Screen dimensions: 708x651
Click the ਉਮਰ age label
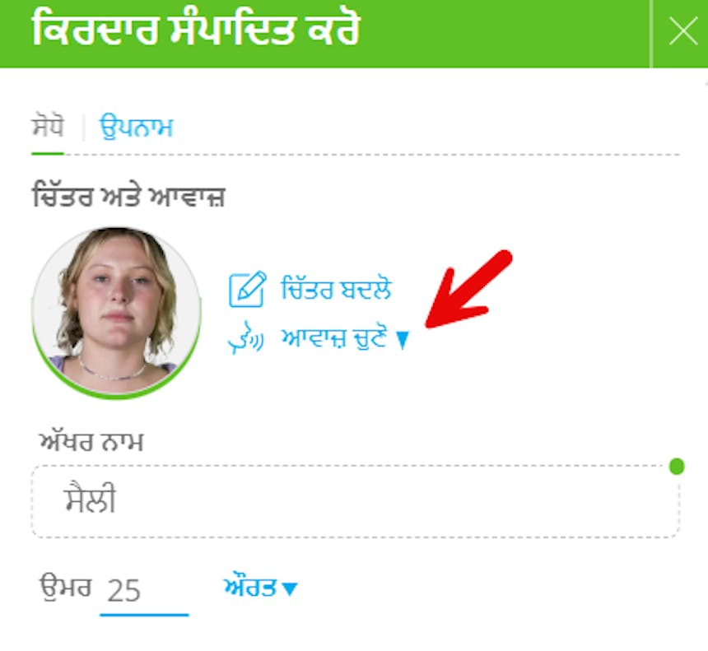(x=66, y=588)
